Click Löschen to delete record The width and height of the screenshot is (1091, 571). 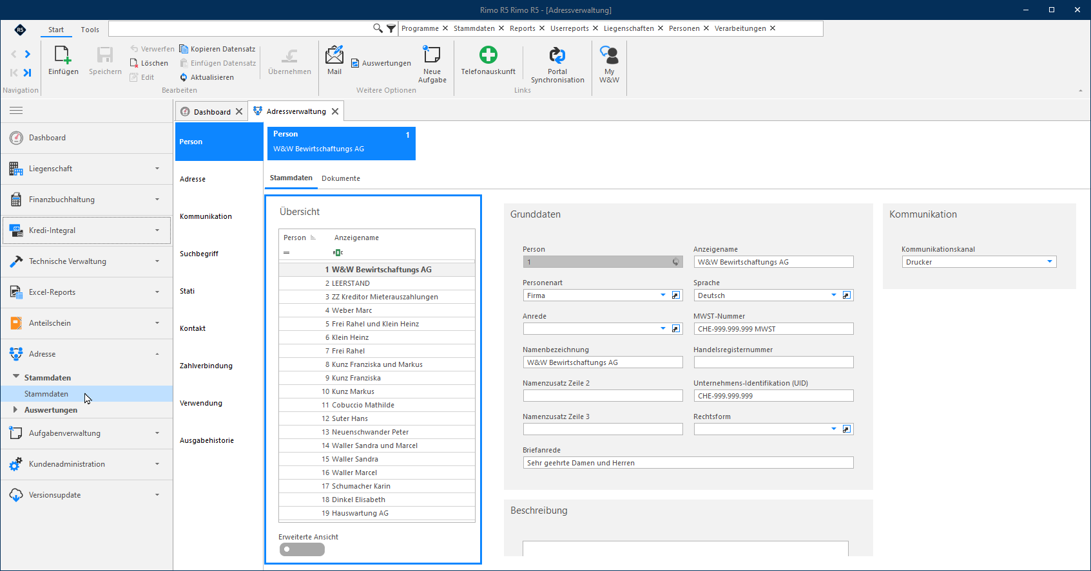point(149,63)
